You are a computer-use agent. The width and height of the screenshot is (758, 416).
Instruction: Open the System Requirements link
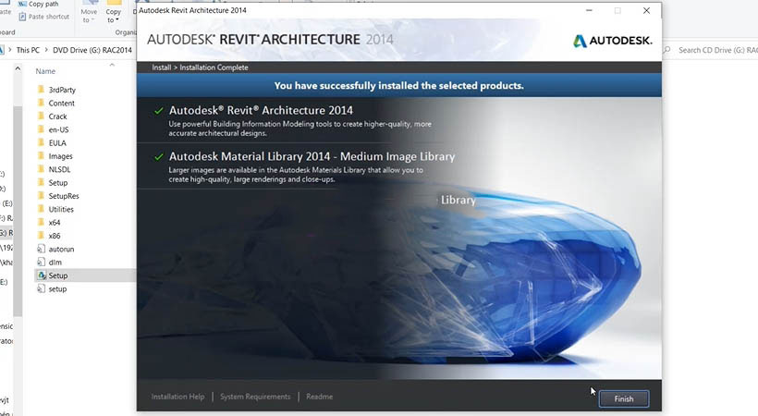[255, 397]
